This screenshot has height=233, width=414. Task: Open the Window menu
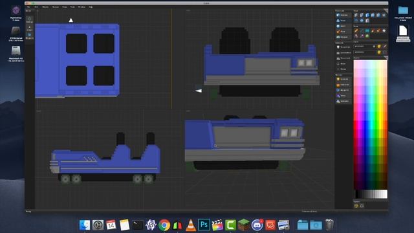pos(82,7)
